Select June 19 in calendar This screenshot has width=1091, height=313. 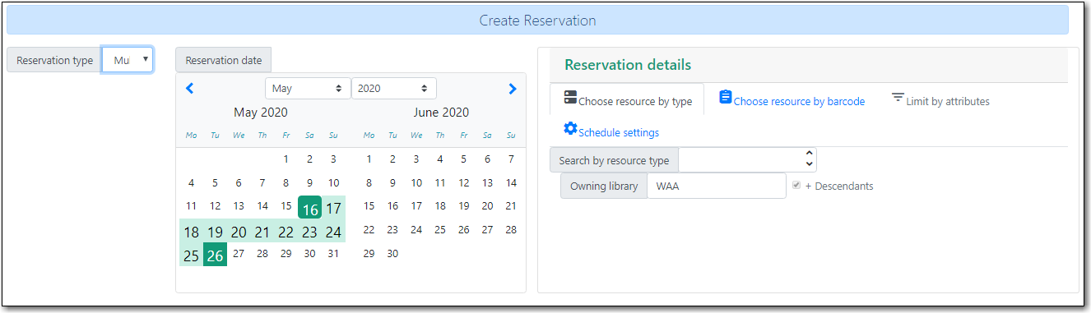[x=464, y=206]
